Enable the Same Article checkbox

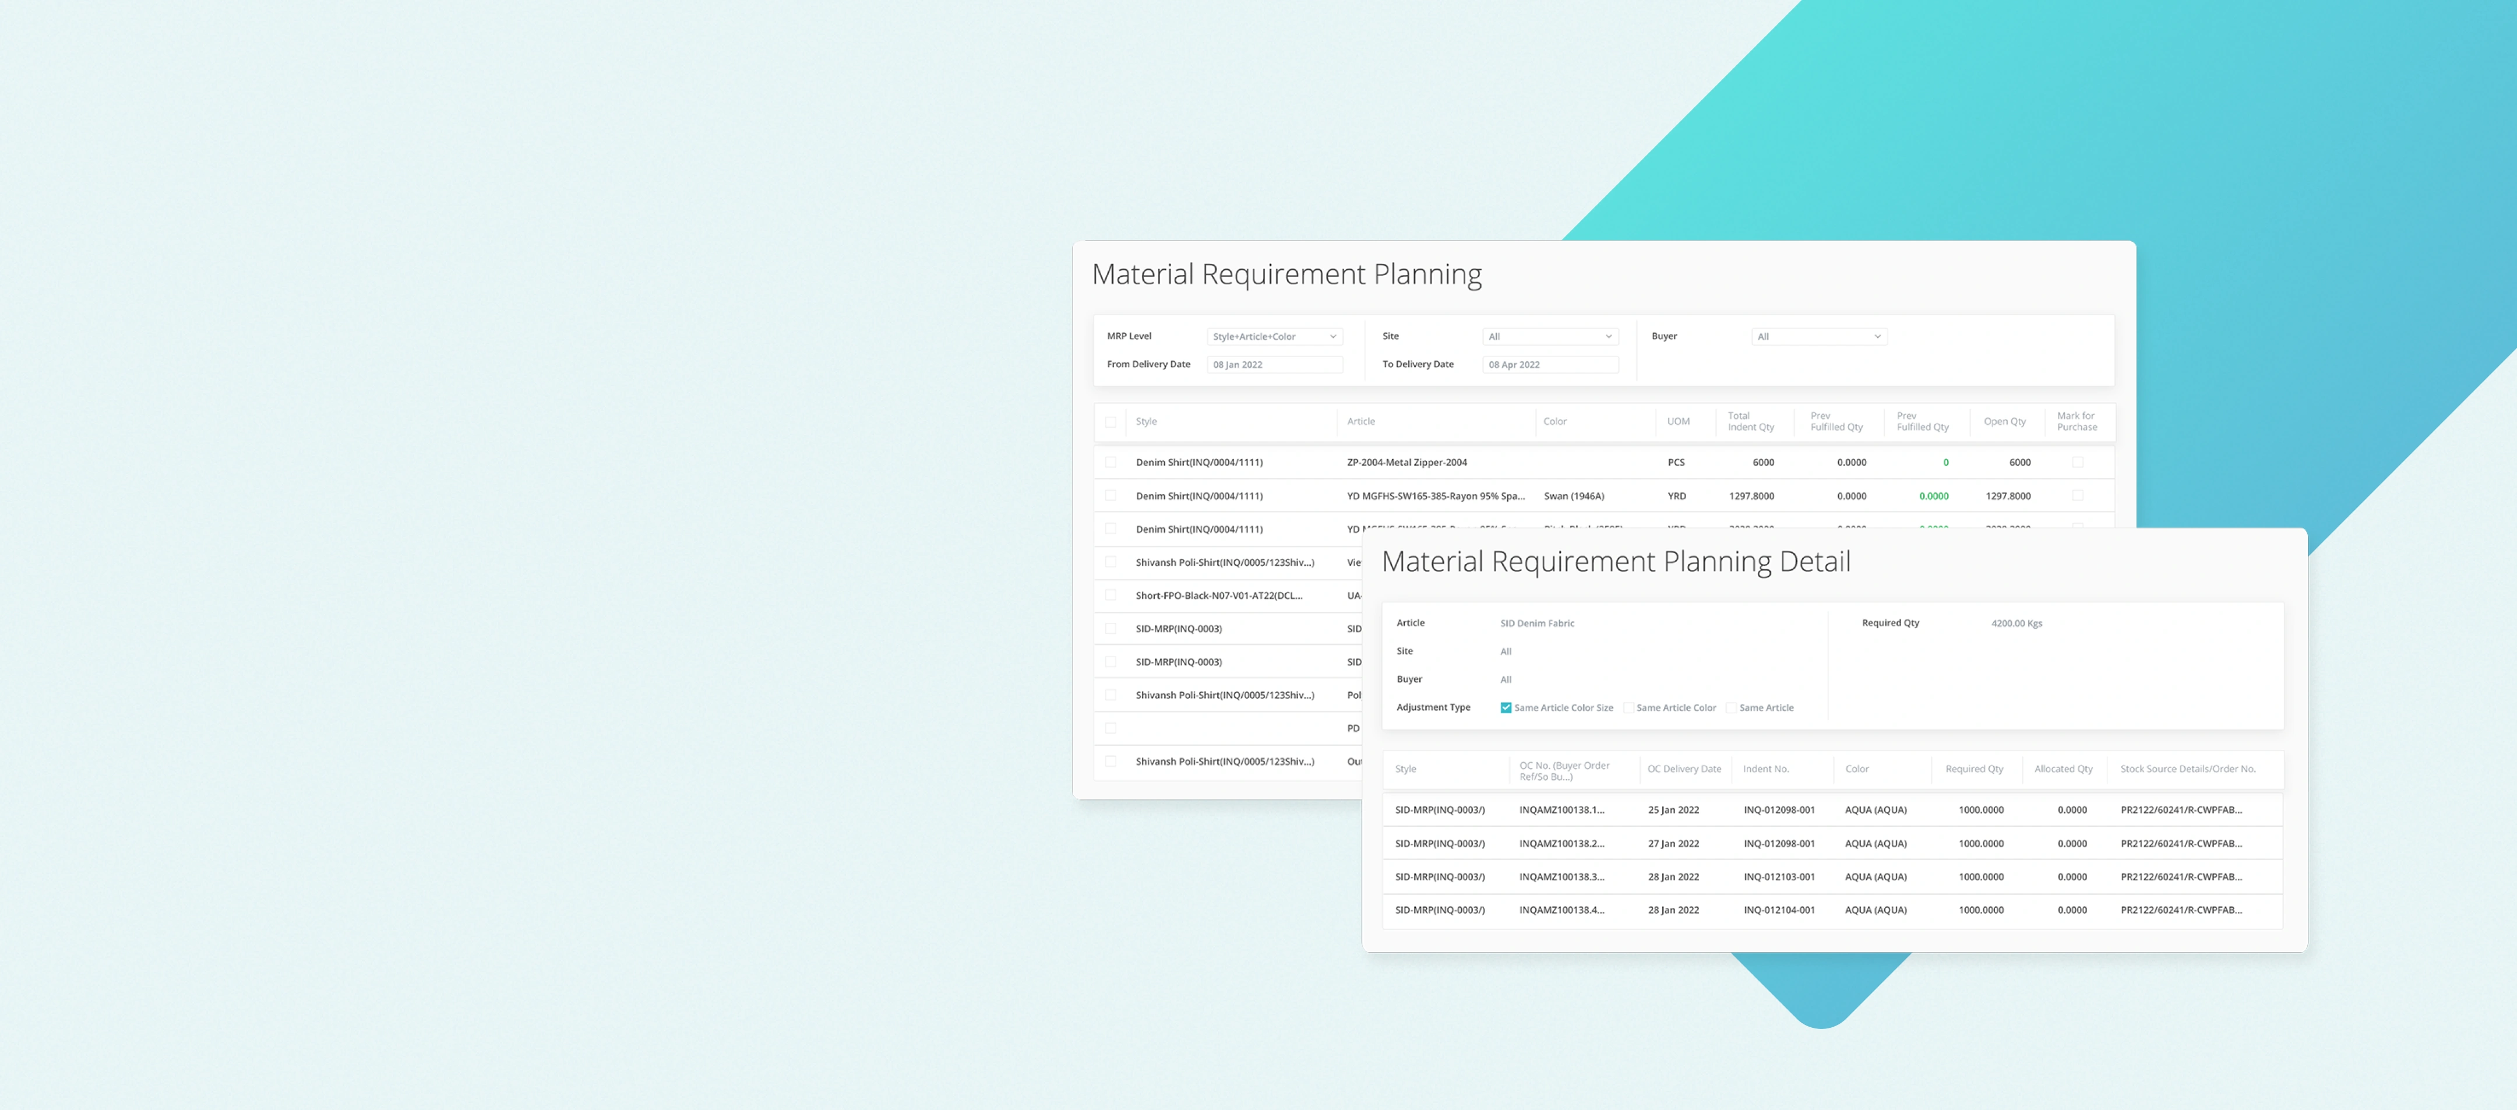pos(1730,707)
